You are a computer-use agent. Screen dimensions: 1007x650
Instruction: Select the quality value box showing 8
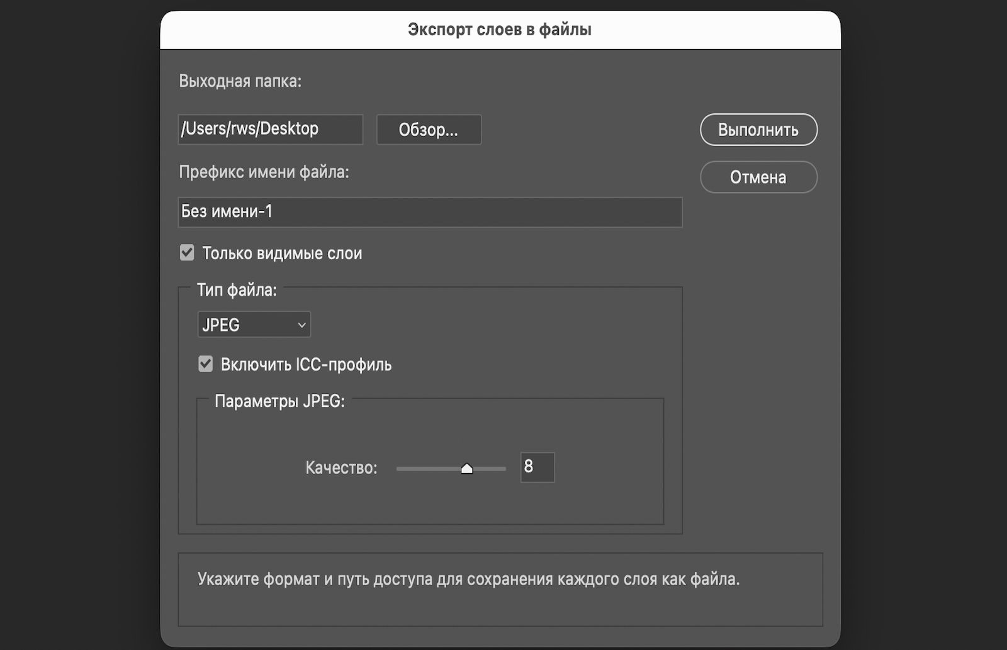coord(537,468)
